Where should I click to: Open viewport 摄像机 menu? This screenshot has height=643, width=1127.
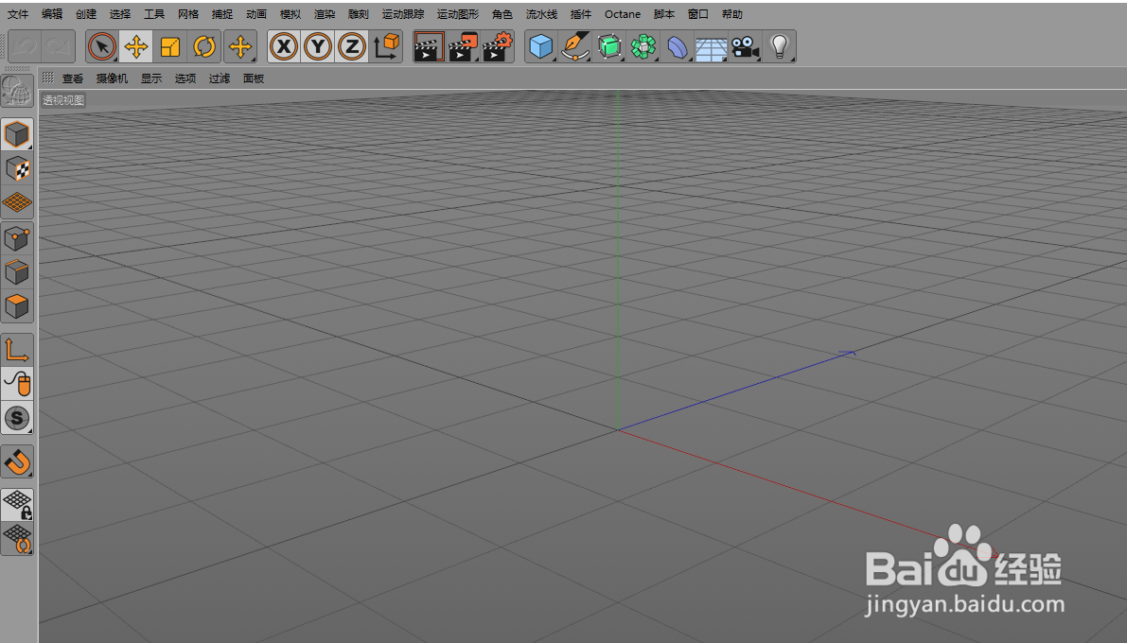click(x=112, y=78)
